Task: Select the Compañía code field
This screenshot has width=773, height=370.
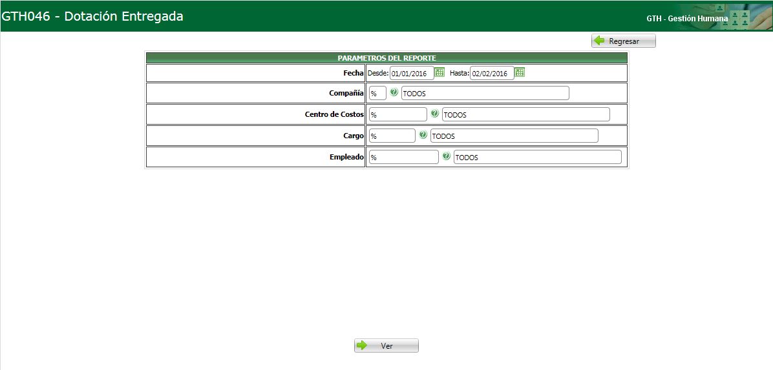Action: point(377,93)
